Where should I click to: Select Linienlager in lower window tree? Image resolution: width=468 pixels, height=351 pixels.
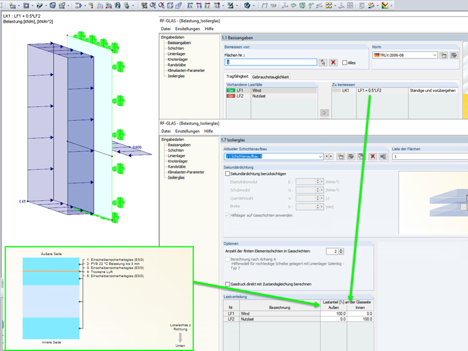click(176, 156)
